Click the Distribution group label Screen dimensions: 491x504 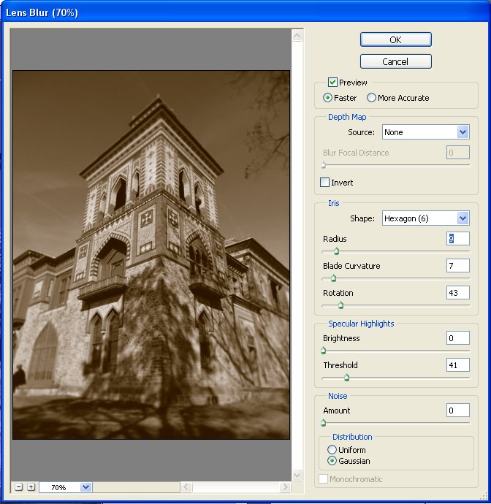pyautogui.click(x=352, y=437)
